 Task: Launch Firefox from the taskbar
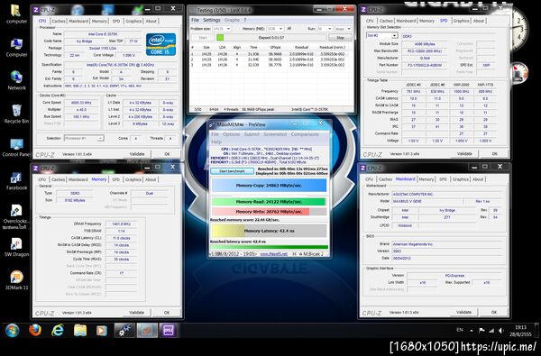point(34,331)
